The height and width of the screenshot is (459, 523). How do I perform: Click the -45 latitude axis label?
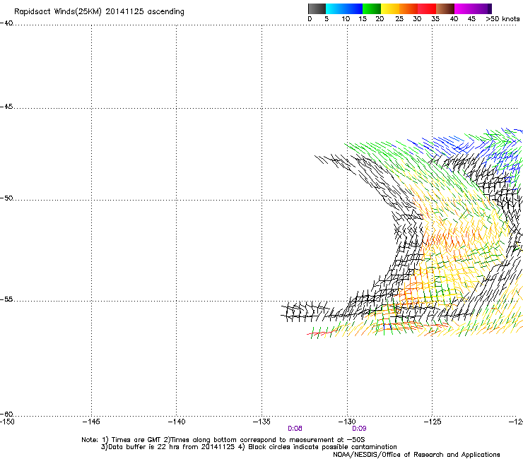(6, 107)
